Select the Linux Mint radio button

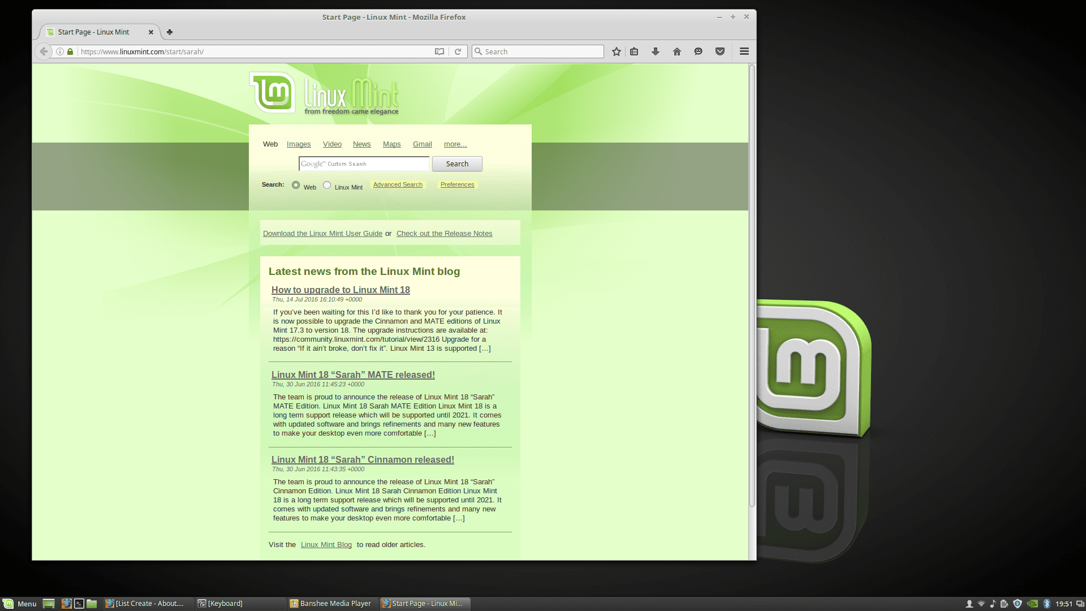pos(327,185)
